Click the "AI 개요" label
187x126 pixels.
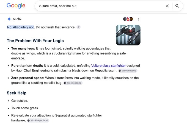coord(17,19)
